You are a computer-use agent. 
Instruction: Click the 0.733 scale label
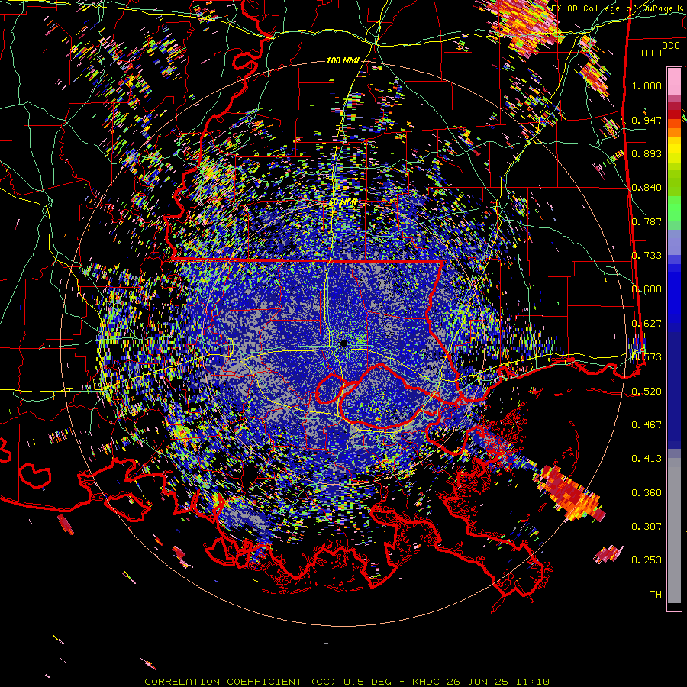647,256
